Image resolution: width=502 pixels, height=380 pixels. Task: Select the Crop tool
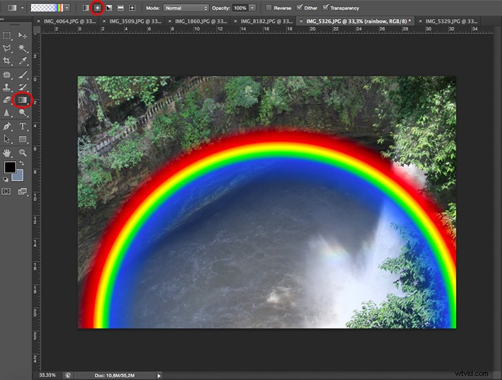point(7,61)
